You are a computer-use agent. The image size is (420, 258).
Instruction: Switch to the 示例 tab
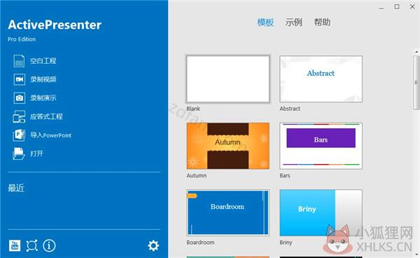[x=293, y=22]
